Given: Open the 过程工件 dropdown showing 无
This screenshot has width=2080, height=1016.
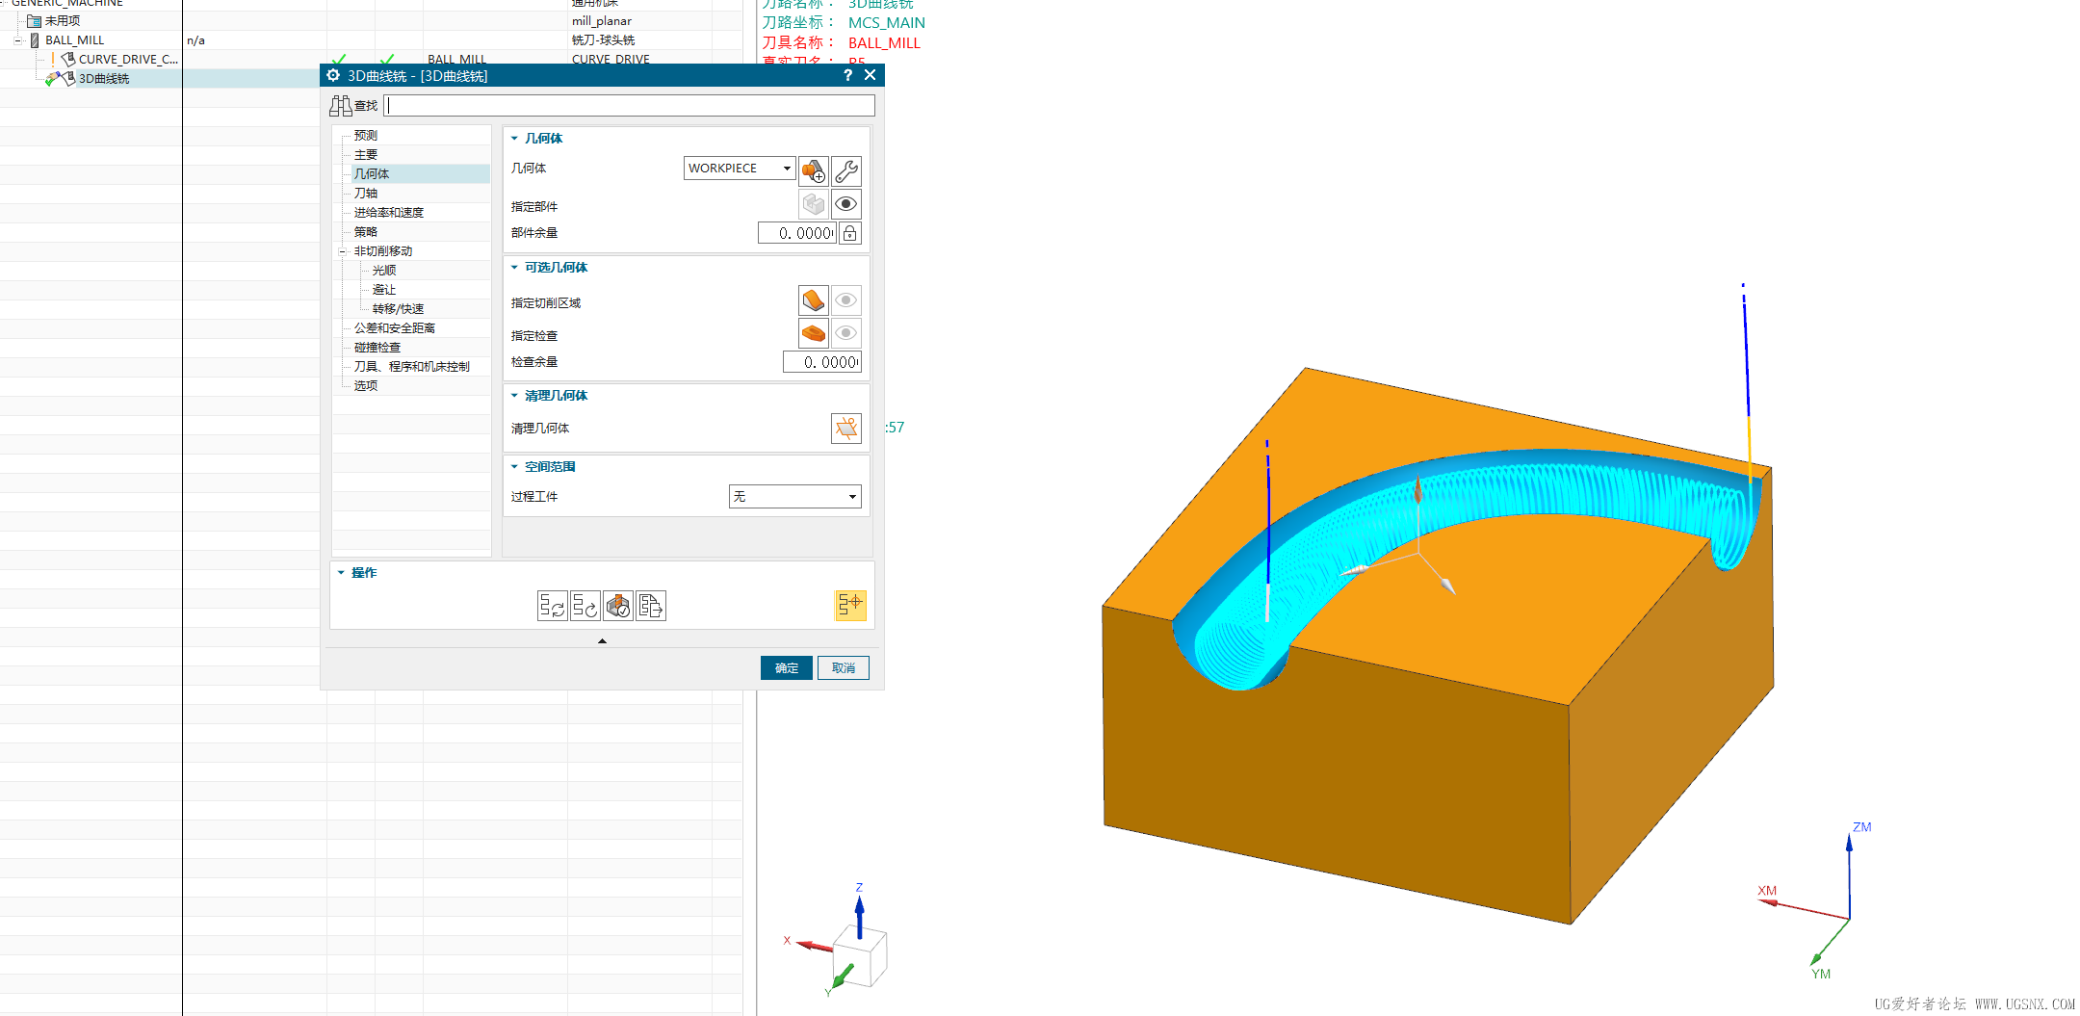Looking at the screenshot, I should pos(794,497).
